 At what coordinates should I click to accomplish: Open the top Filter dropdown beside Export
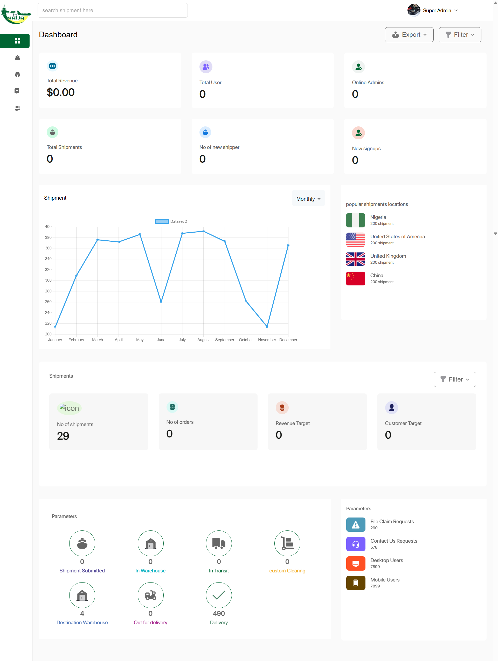459,35
